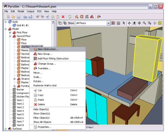Viewport: 167px width, 134px height.
Task: Click the New Hole toolbar icon
Action: tap(82, 17)
